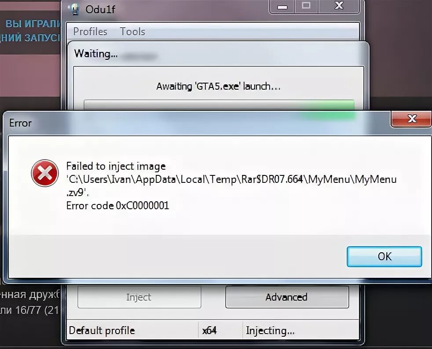Minimize the Odu1f window
This screenshot has width=432, height=349.
pos(282,6)
